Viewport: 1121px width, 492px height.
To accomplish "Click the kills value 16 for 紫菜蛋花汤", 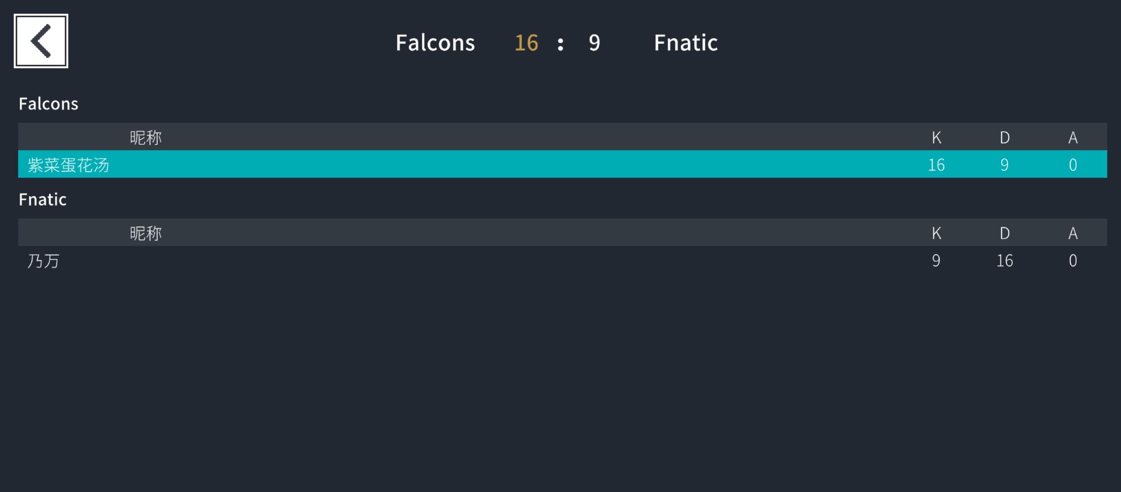I will pyautogui.click(x=936, y=164).
